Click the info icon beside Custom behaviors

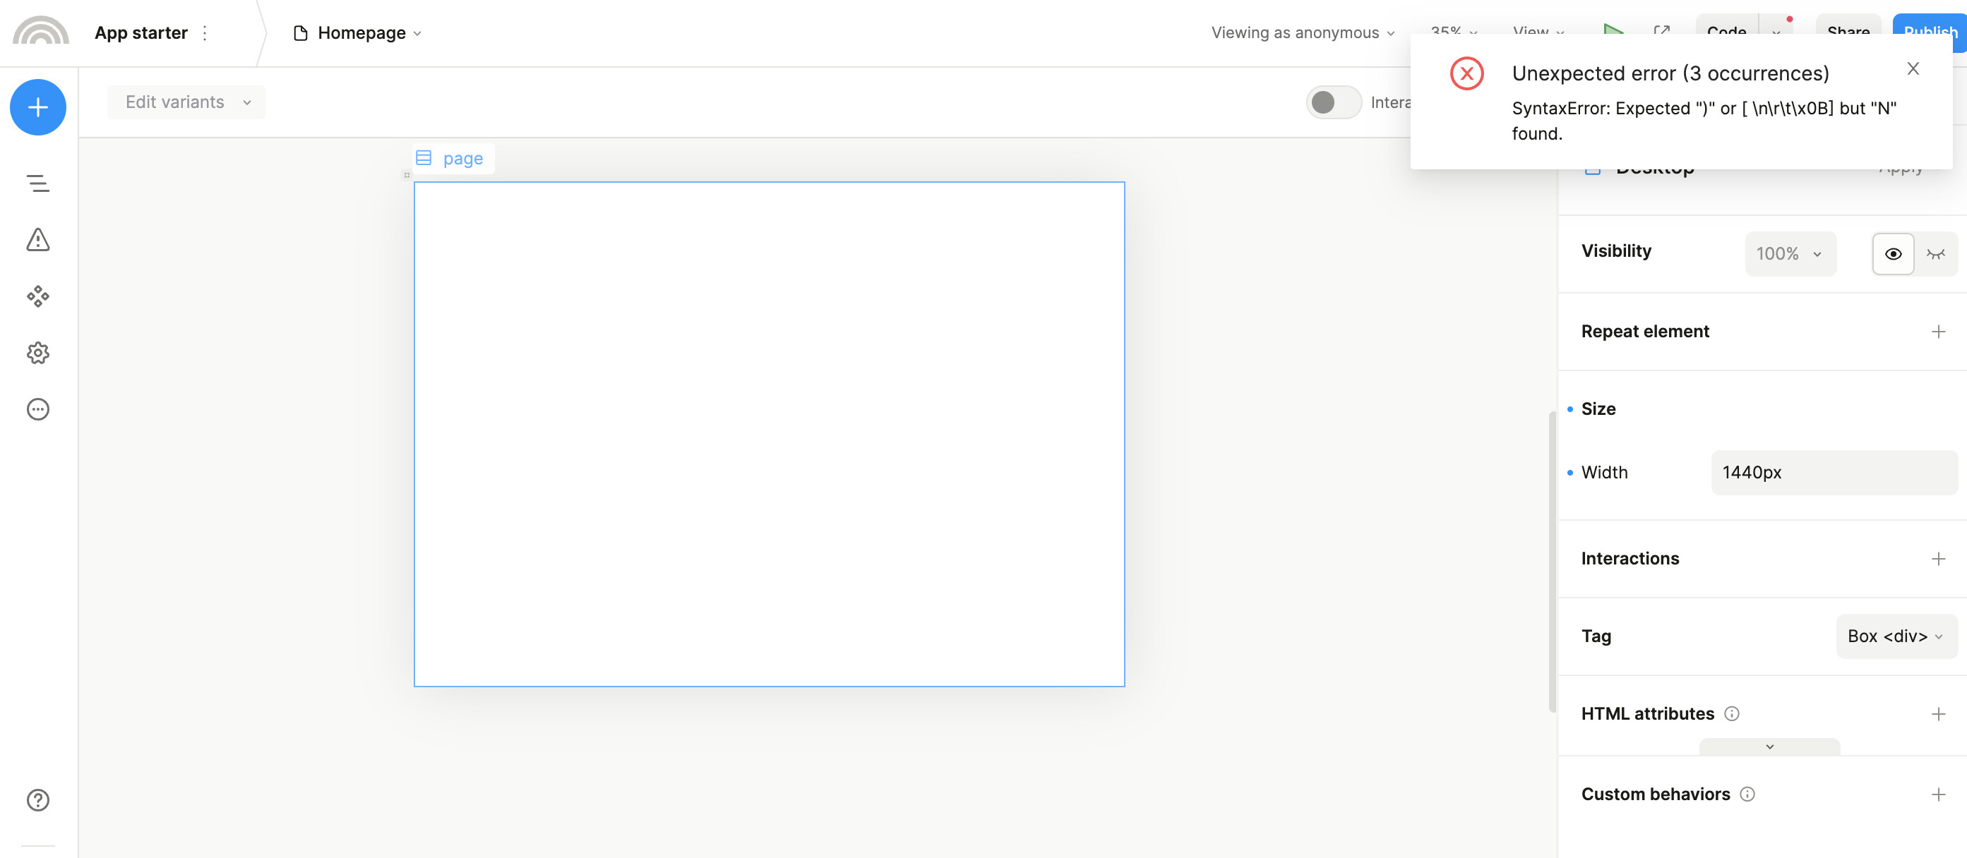[x=1747, y=794]
